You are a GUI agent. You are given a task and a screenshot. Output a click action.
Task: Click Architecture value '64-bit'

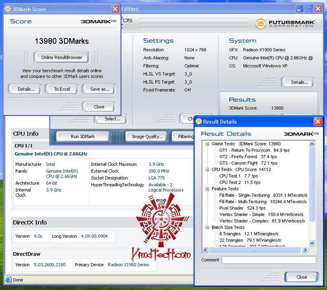coord(52,183)
